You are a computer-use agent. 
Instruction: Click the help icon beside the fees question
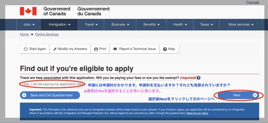tap(198, 78)
